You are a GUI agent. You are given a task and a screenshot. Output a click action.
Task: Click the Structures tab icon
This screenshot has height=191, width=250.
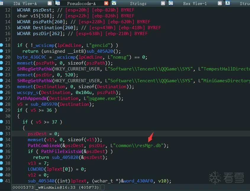tap(228, 3)
